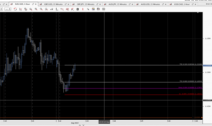Click the black square toolbar icon
The height and width of the screenshot is (126, 212).
click(x=78, y=9)
